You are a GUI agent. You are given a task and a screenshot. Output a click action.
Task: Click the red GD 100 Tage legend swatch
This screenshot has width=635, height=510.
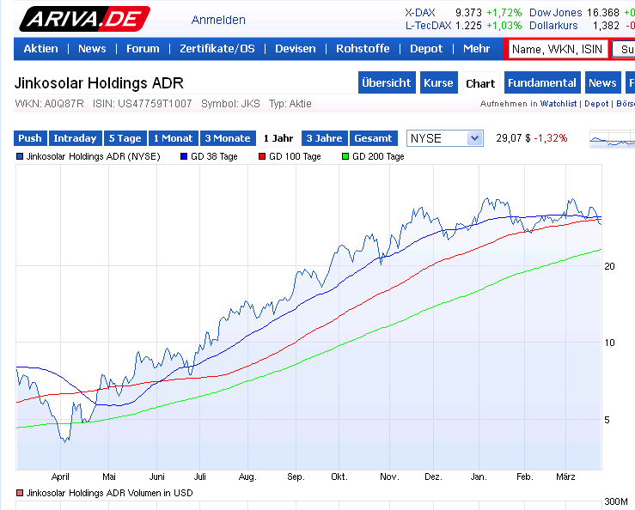[x=262, y=156]
